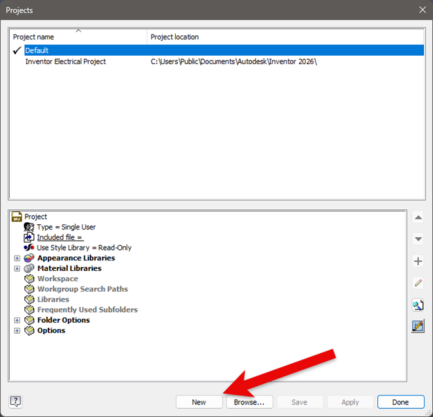Click the active project checkmark beside Default
The height and width of the screenshot is (417, 433).
[x=17, y=50]
